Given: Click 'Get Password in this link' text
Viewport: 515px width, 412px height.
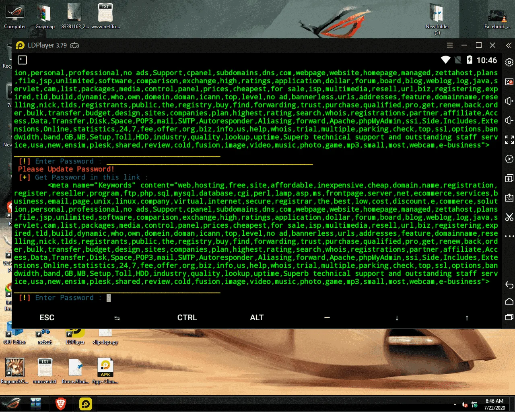Looking at the screenshot, I should [x=87, y=177].
